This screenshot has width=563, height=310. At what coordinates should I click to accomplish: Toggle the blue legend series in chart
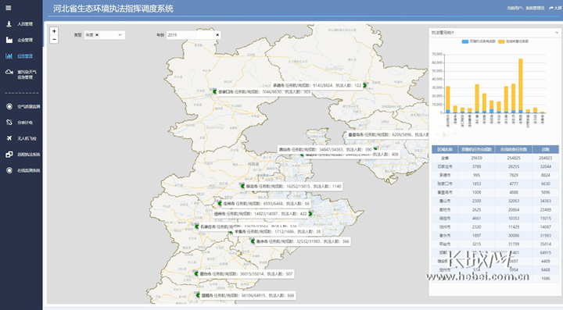[x=479, y=41]
